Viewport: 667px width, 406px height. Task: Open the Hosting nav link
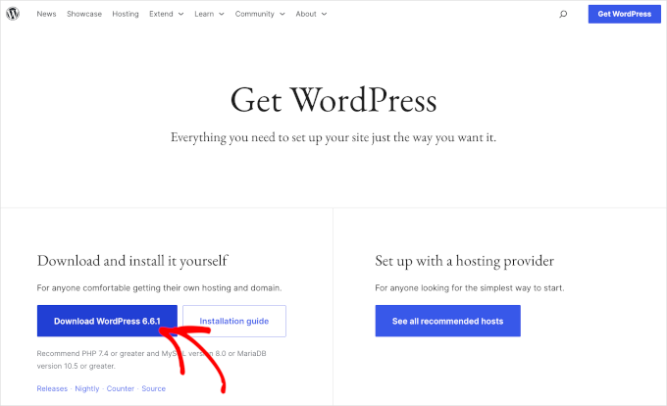point(126,15)
